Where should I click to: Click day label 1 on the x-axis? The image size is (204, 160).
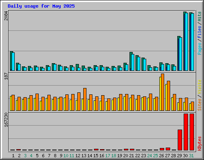13,156
